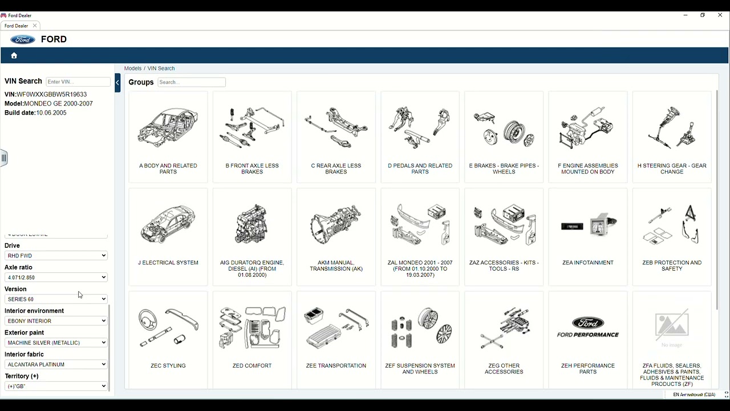Open B Front Axle Less Brakes group
The height and width of the screenshot is (411, 730).
(x=252, y=137)
